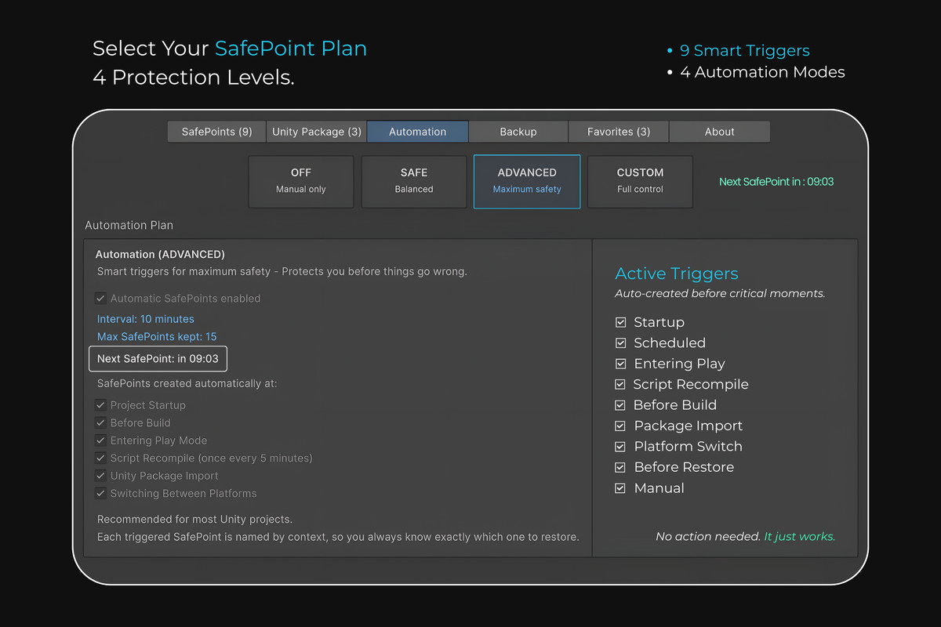Image resolution: width=941 pixels, height=627 pixels.
Task: Toggle Switching Between Platforms checkbox
Action: 100,494
